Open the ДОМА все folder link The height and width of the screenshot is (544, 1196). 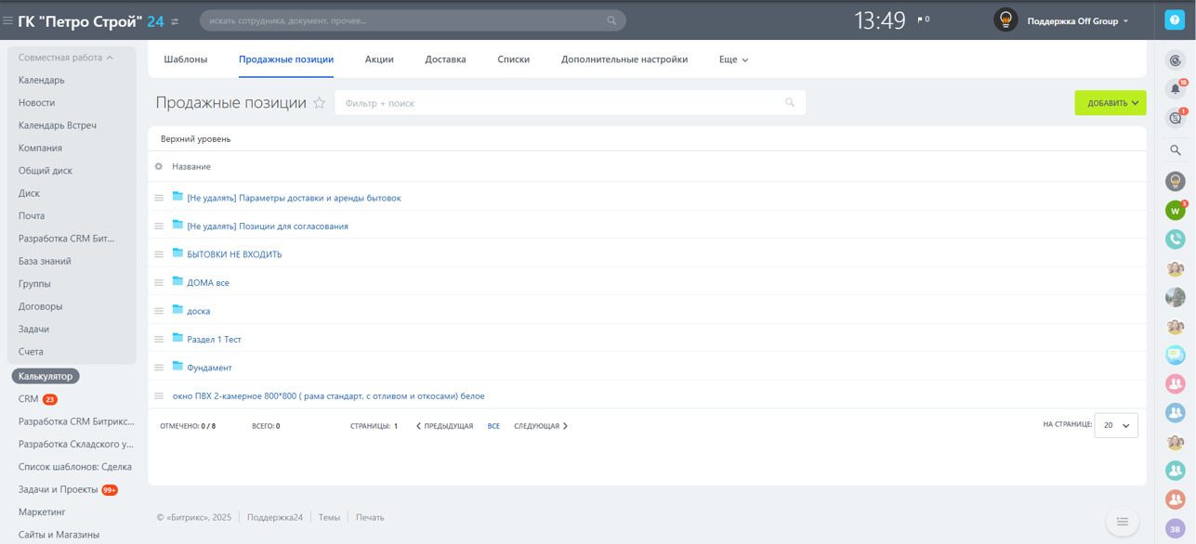tap(208, 283)
